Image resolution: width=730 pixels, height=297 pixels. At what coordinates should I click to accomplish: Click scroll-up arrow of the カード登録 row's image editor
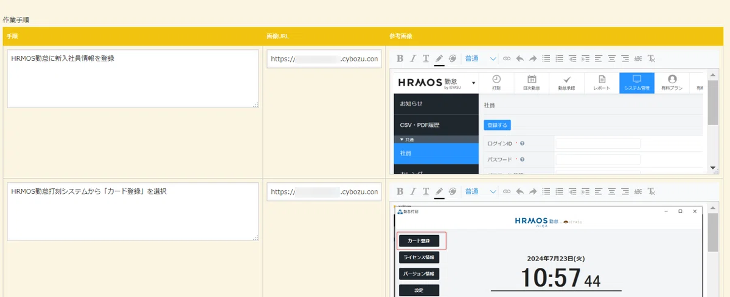tap(714, 209)
